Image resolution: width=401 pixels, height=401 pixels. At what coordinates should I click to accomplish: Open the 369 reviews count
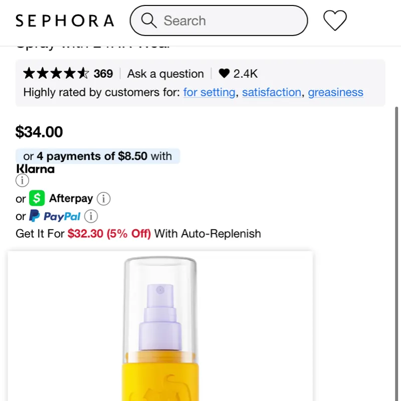(x=103, y=74)
